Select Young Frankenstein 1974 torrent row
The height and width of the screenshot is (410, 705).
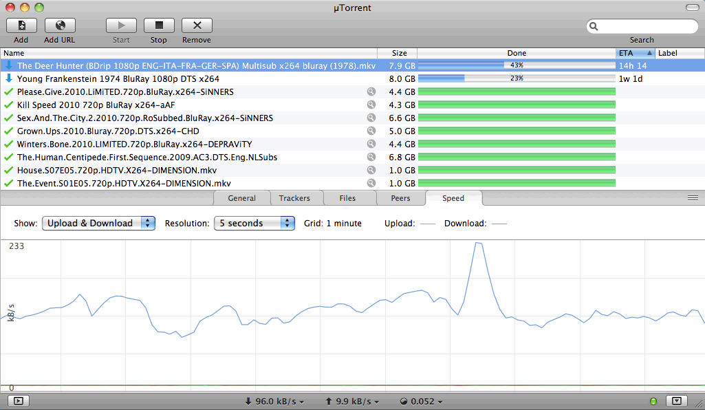352,78
